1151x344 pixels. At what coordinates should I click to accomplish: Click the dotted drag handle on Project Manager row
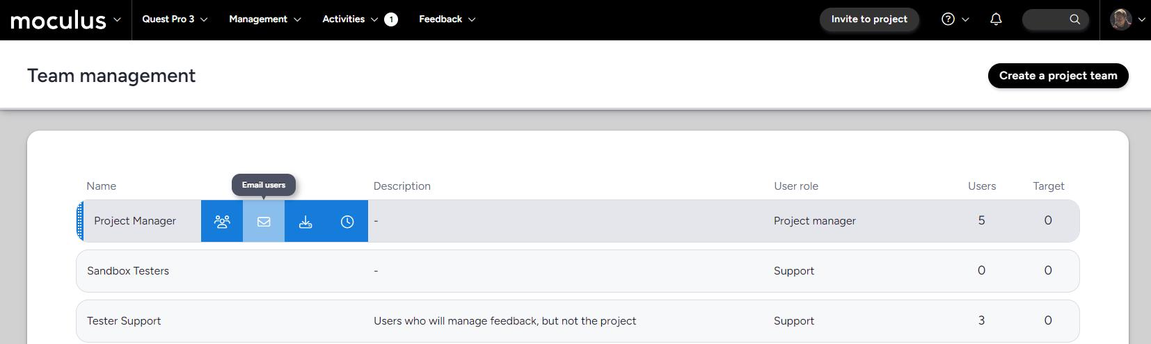80,221
